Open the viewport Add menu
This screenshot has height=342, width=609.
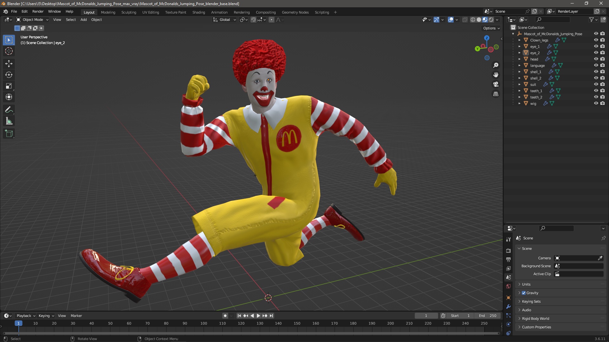pyautogui.click(x=83, y=20)
